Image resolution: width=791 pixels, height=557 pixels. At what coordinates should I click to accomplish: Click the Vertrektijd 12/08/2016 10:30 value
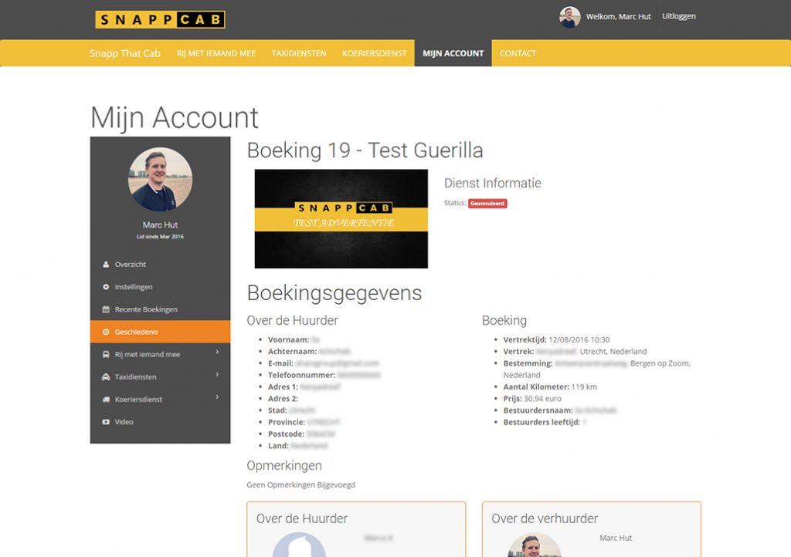tap(579, 340)
